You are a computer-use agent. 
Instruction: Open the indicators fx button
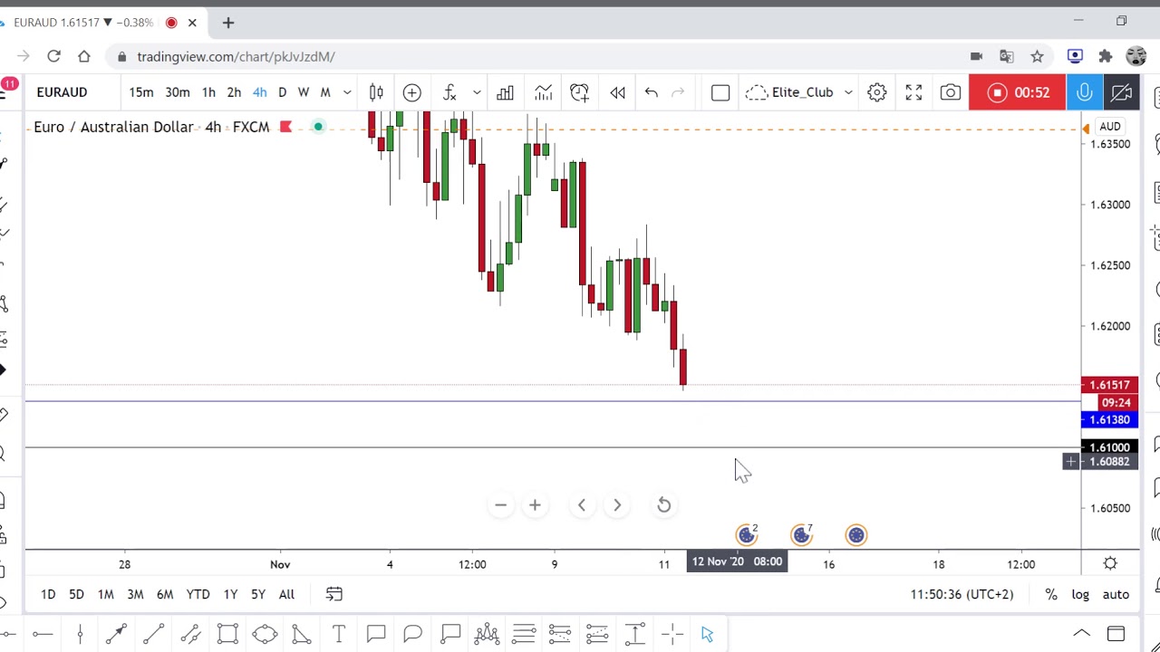(449, 92)
